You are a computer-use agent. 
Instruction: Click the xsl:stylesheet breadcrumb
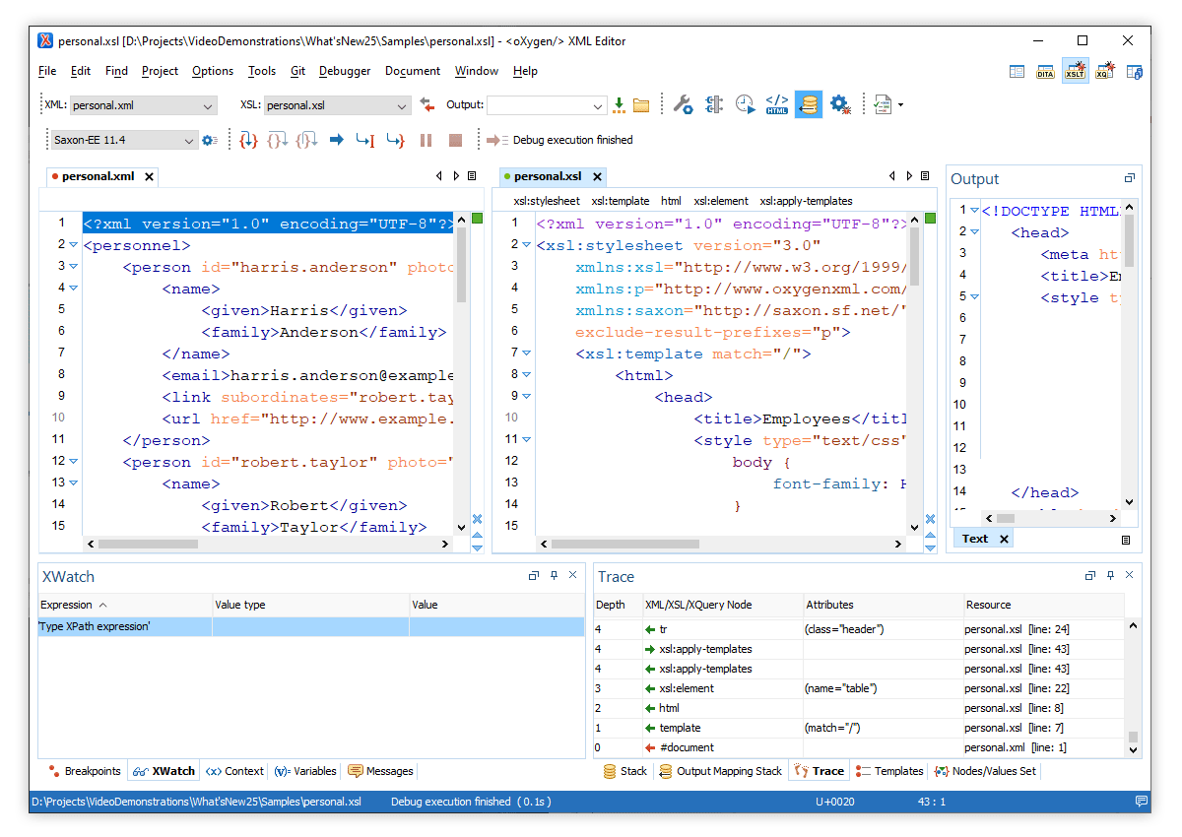coord(547,201)
